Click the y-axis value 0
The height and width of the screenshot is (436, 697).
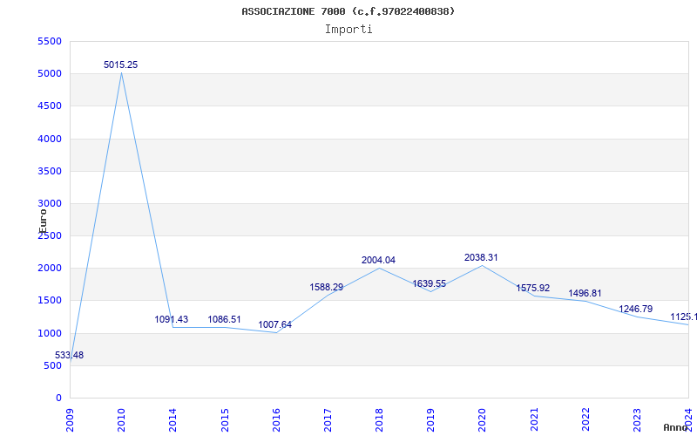[59, 399]
